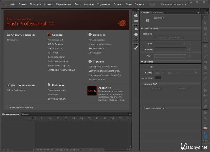Switch to the 'Библиотека' tab
This screenshot has width=210, height=152.
click(159, 13)
